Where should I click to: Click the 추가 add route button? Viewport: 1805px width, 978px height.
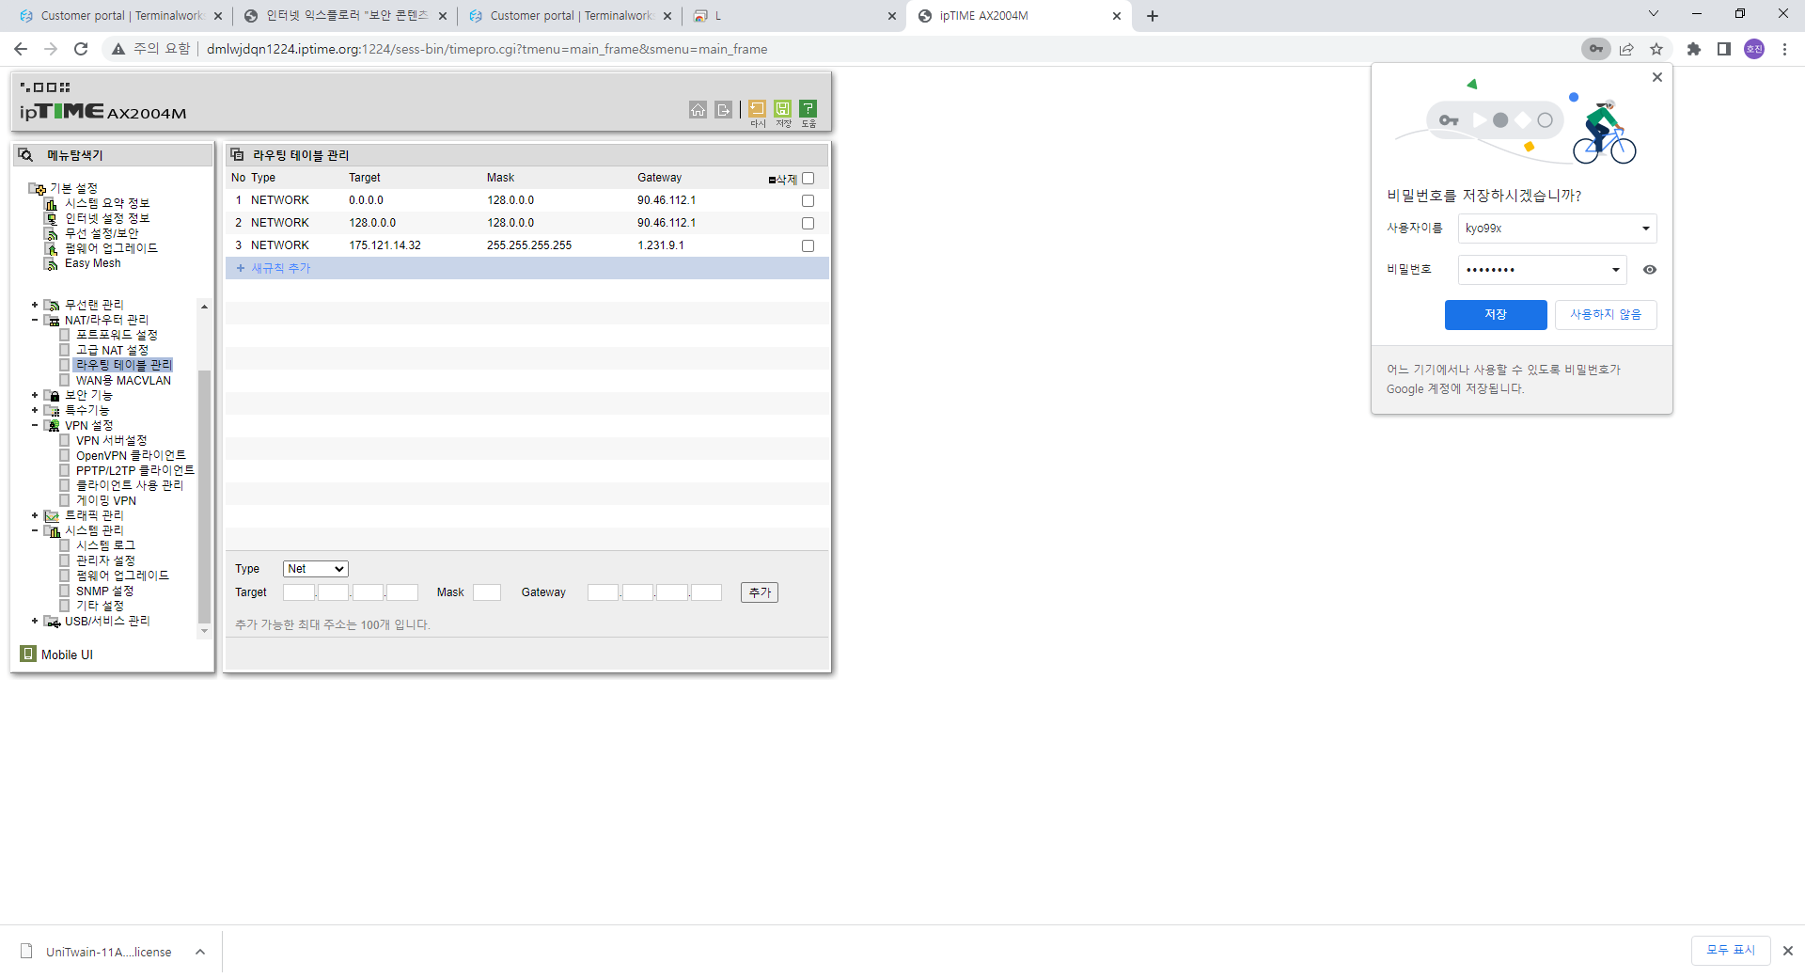760,592
